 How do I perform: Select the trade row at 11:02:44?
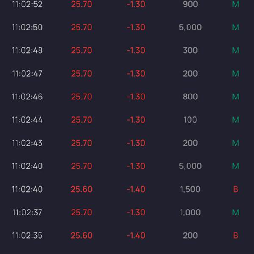click(127, 120)
